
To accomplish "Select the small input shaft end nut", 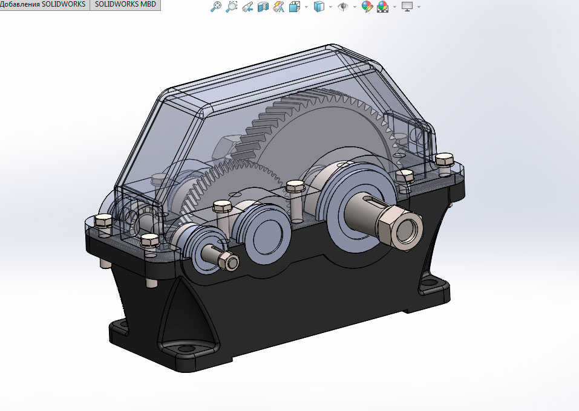I will pos(229,260).
